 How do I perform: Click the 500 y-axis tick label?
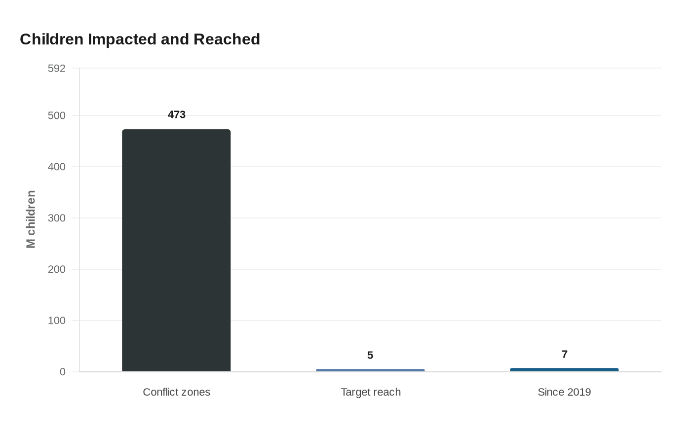[57, 115]
